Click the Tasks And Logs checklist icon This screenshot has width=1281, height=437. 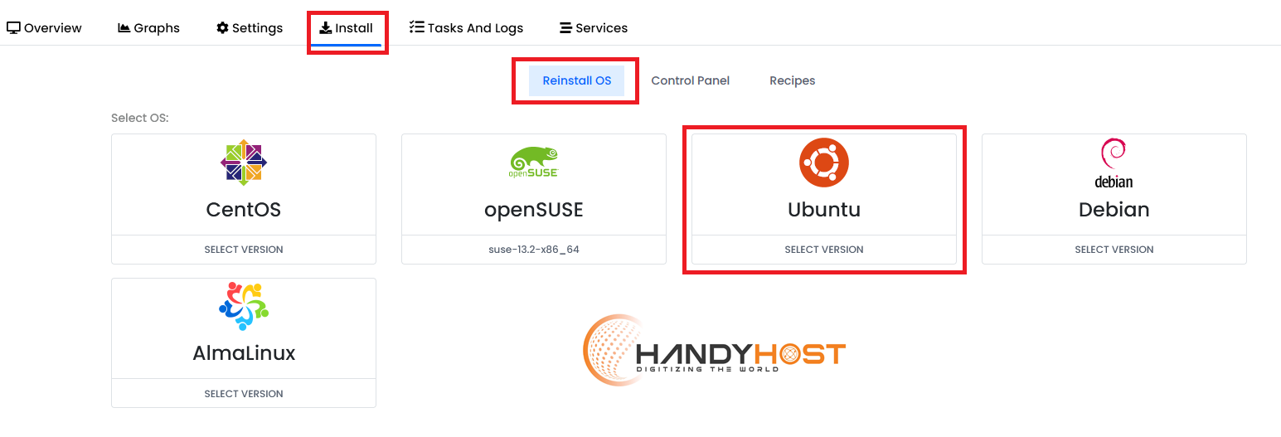coord(417,27)
